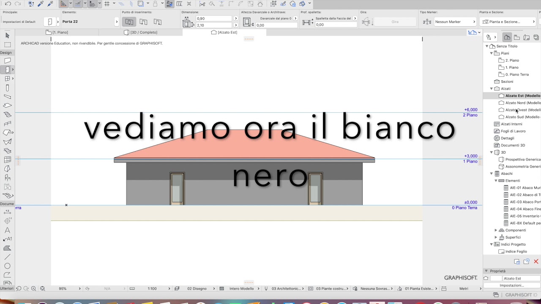Toggle the grid snap icon
Image resolution: width=541 pixels, height=304 pixels.
tap(107, 4)
